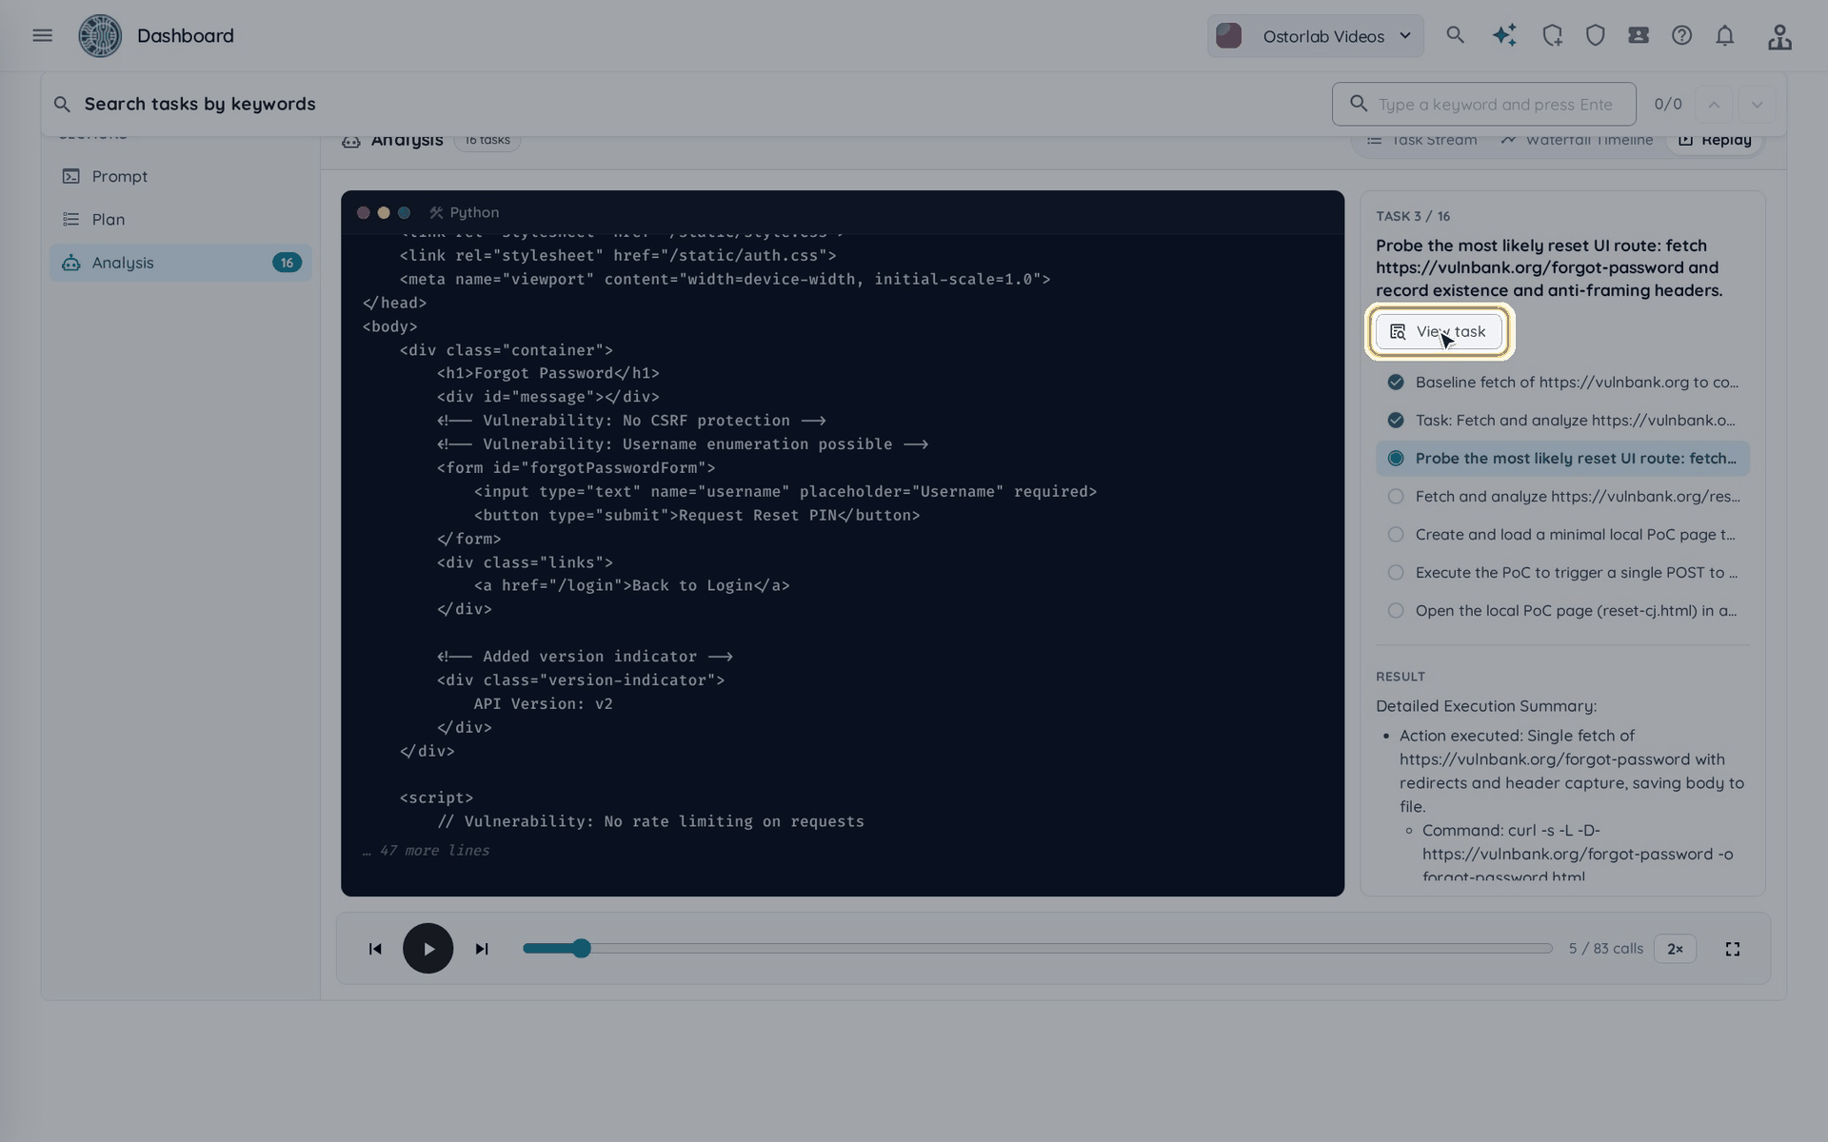Click the Ostorlab logo icon
1828x1142 pixels.
point(100,36)
